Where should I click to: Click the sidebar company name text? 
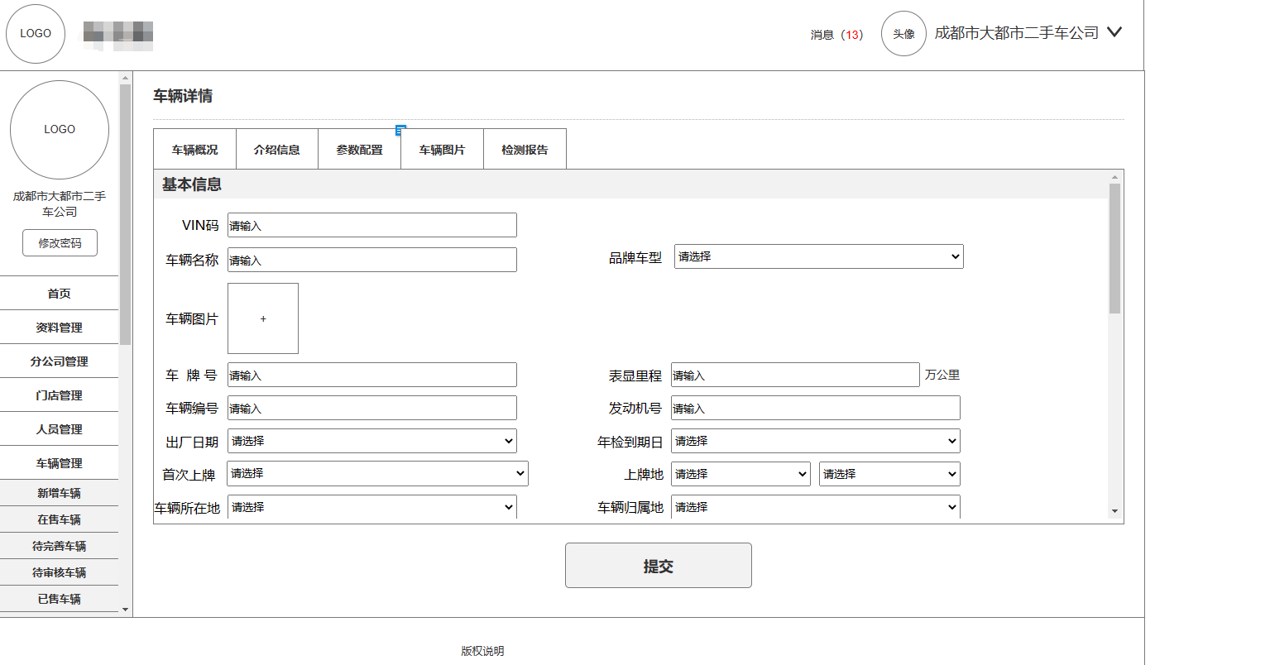60,203
